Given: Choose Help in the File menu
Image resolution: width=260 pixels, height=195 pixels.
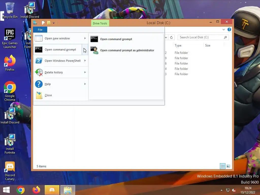Looking at the screenshot, I should click(x=57, y=84).
